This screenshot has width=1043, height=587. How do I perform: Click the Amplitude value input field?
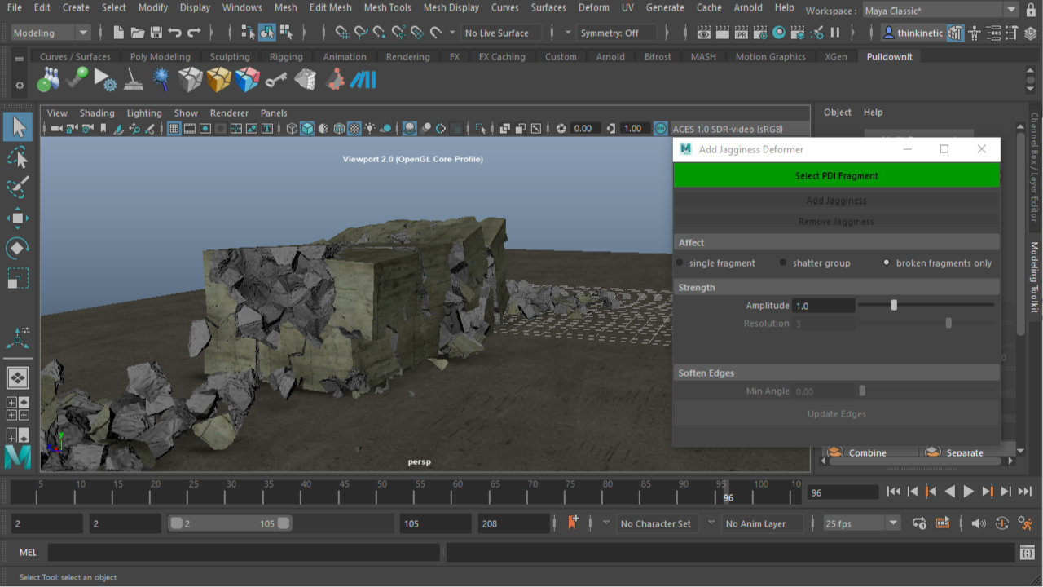point(823,306)
